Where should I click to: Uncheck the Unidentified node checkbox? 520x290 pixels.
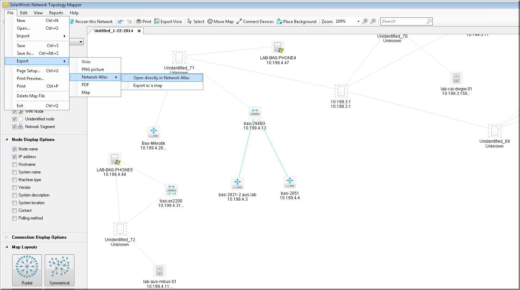coord(14,119)
